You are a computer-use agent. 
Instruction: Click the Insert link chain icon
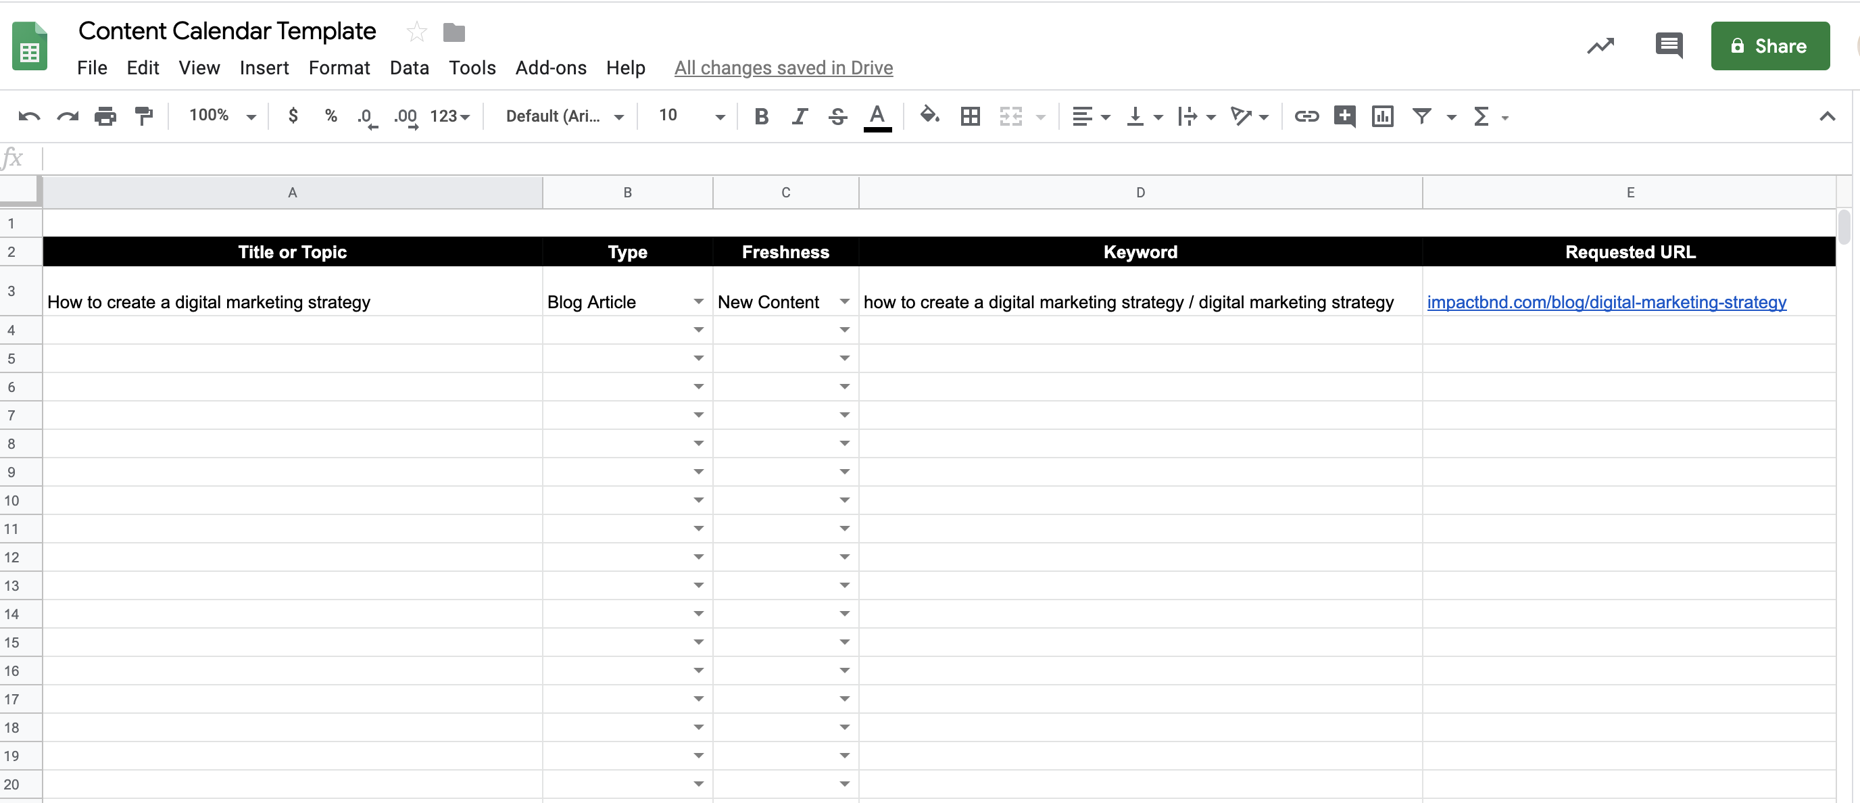(x=1306, y=116)
